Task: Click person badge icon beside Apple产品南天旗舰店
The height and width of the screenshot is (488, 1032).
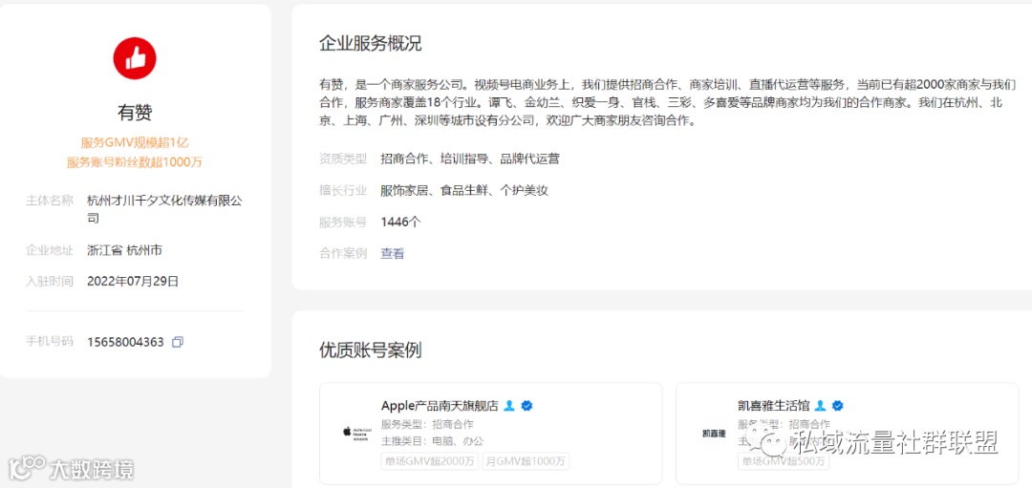Action: pos(508,406)
